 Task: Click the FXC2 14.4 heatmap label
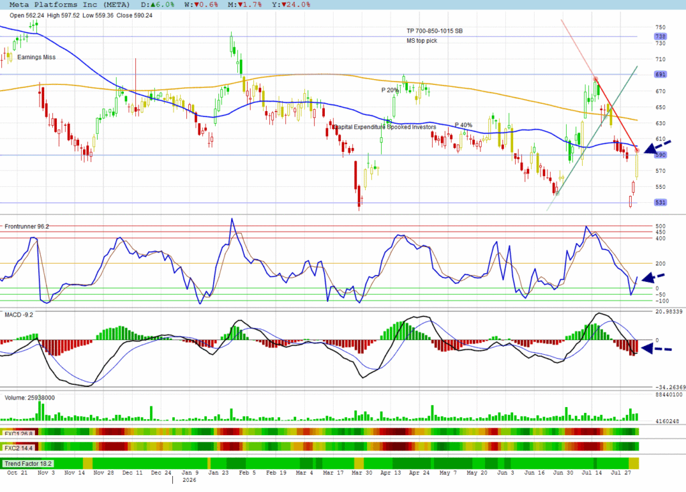pyautogui.click(x=18, y=448)
